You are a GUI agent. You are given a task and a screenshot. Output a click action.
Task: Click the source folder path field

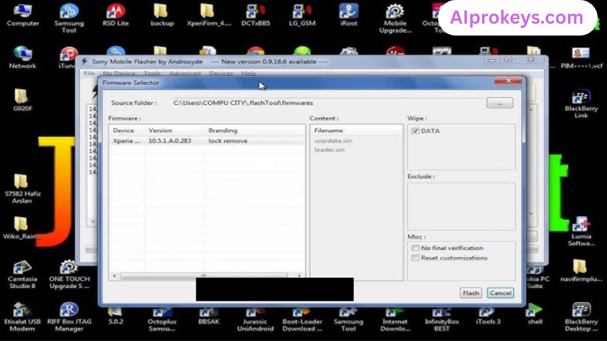tap(326, 103)
